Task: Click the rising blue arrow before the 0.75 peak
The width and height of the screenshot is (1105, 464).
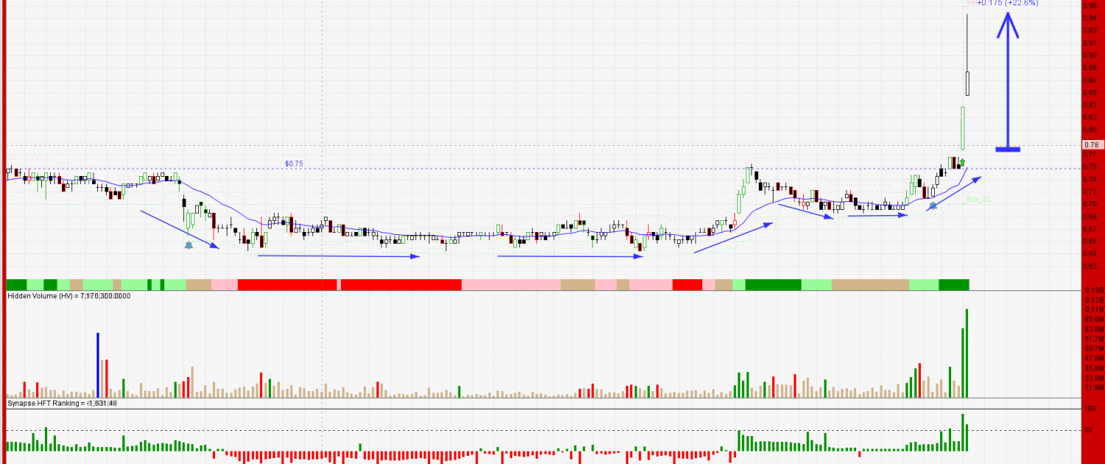Action: (733, 237)
